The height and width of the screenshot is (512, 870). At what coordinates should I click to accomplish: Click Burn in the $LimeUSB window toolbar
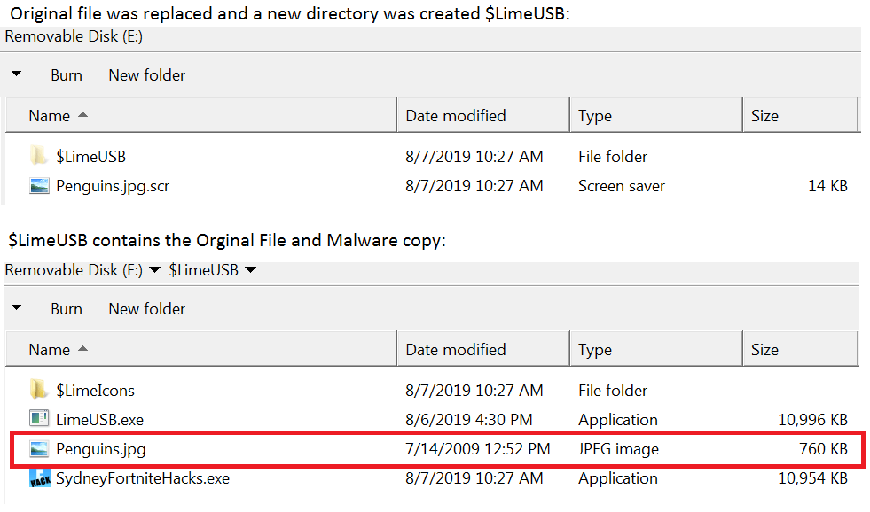click(x=67, y=308)
